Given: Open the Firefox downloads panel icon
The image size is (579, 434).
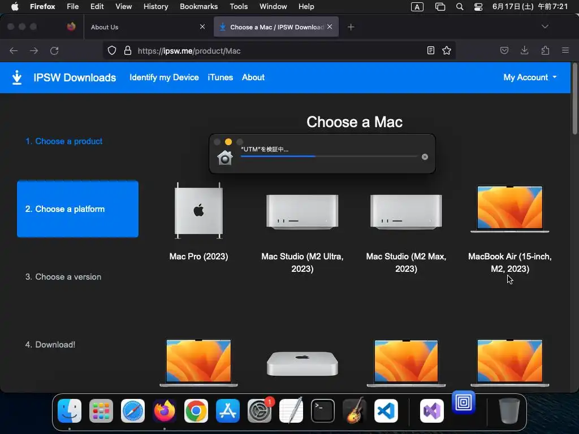Looking at the screenshot, I should 524,50.
